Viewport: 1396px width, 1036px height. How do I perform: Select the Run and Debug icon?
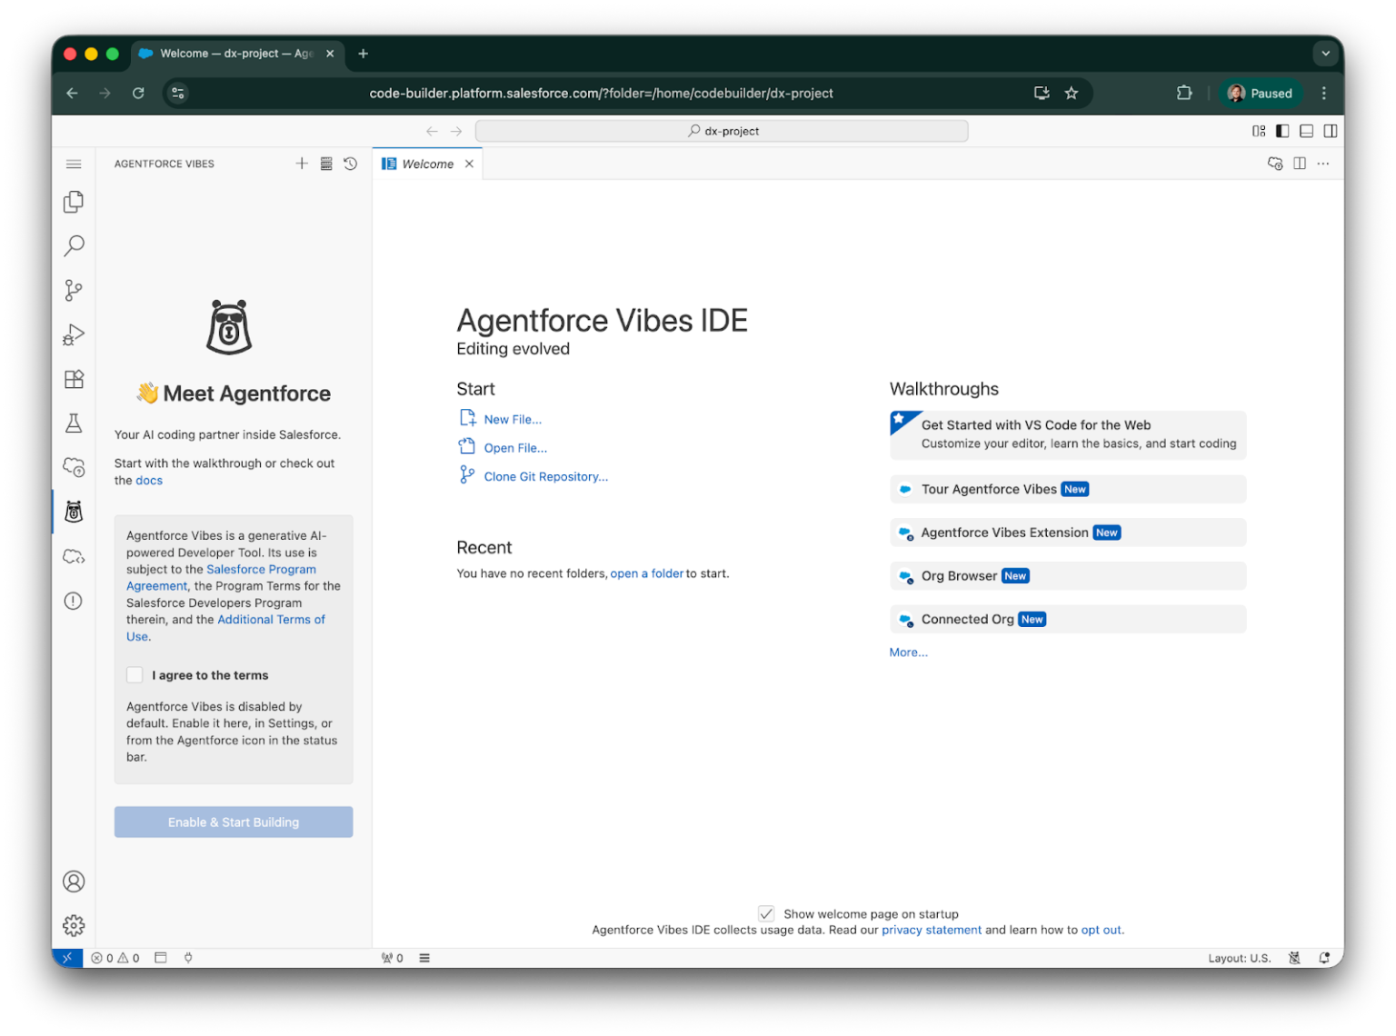tap(74, 334)
